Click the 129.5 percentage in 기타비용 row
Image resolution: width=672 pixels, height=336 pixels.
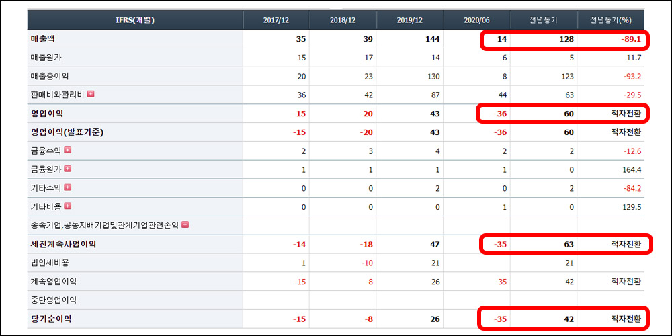[x=632, y=208]
